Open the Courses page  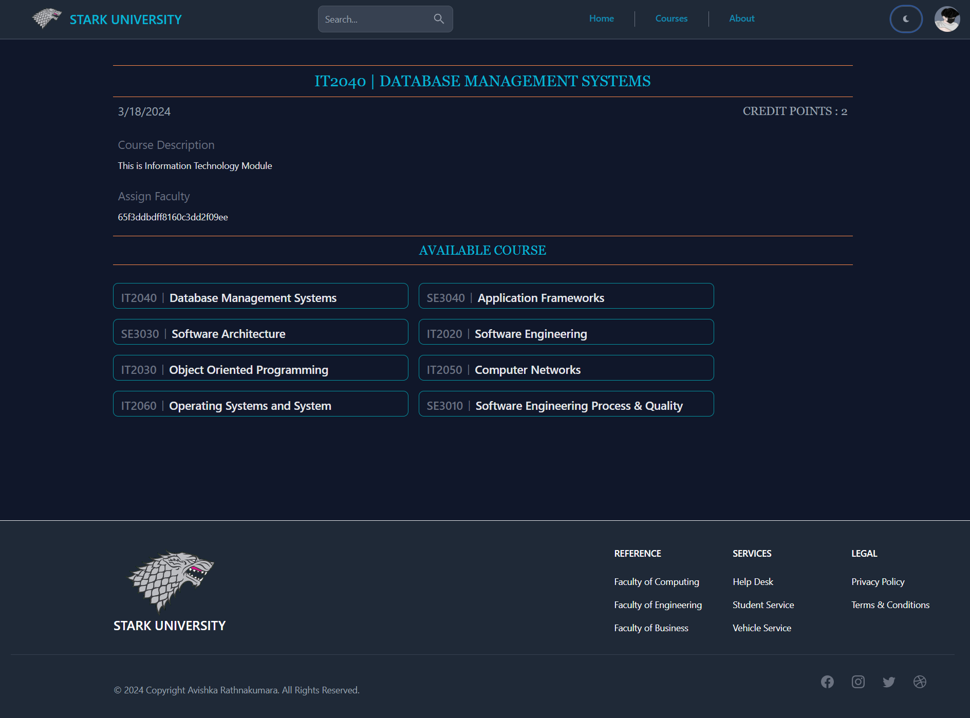coord(671,18)
